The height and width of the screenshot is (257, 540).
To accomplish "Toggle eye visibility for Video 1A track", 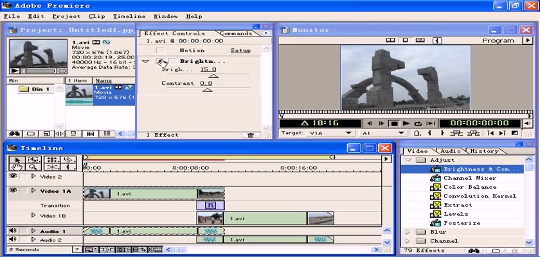I will (x=13, y=190).
